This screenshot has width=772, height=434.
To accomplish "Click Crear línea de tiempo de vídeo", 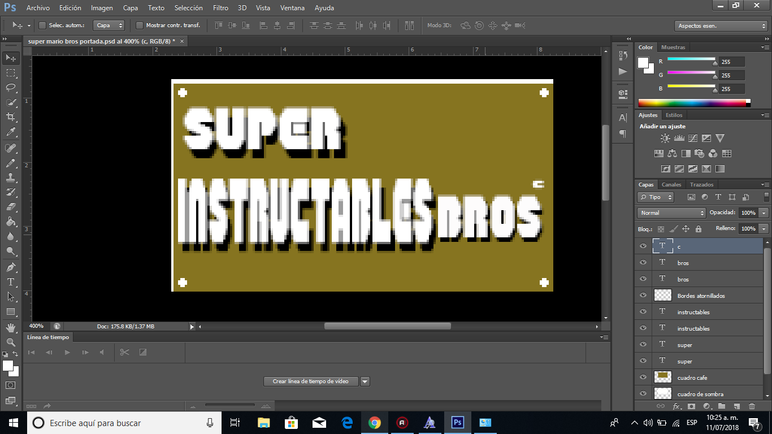I will [x=310, y=381].
